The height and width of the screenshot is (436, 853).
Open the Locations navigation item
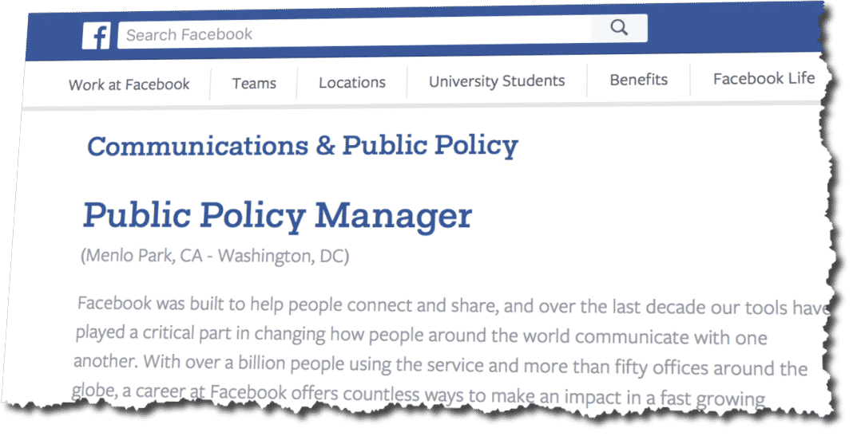[352, 83]
